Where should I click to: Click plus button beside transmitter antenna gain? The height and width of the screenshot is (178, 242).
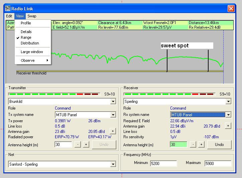pos(113,131)
